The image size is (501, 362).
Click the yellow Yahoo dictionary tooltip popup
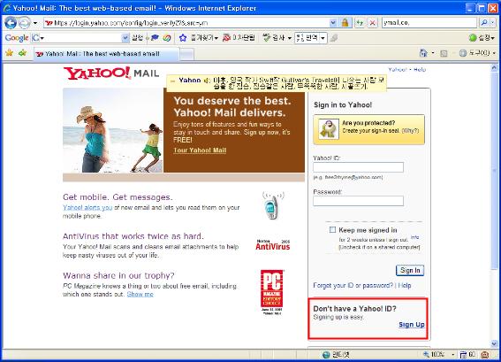tap(277, 83)
